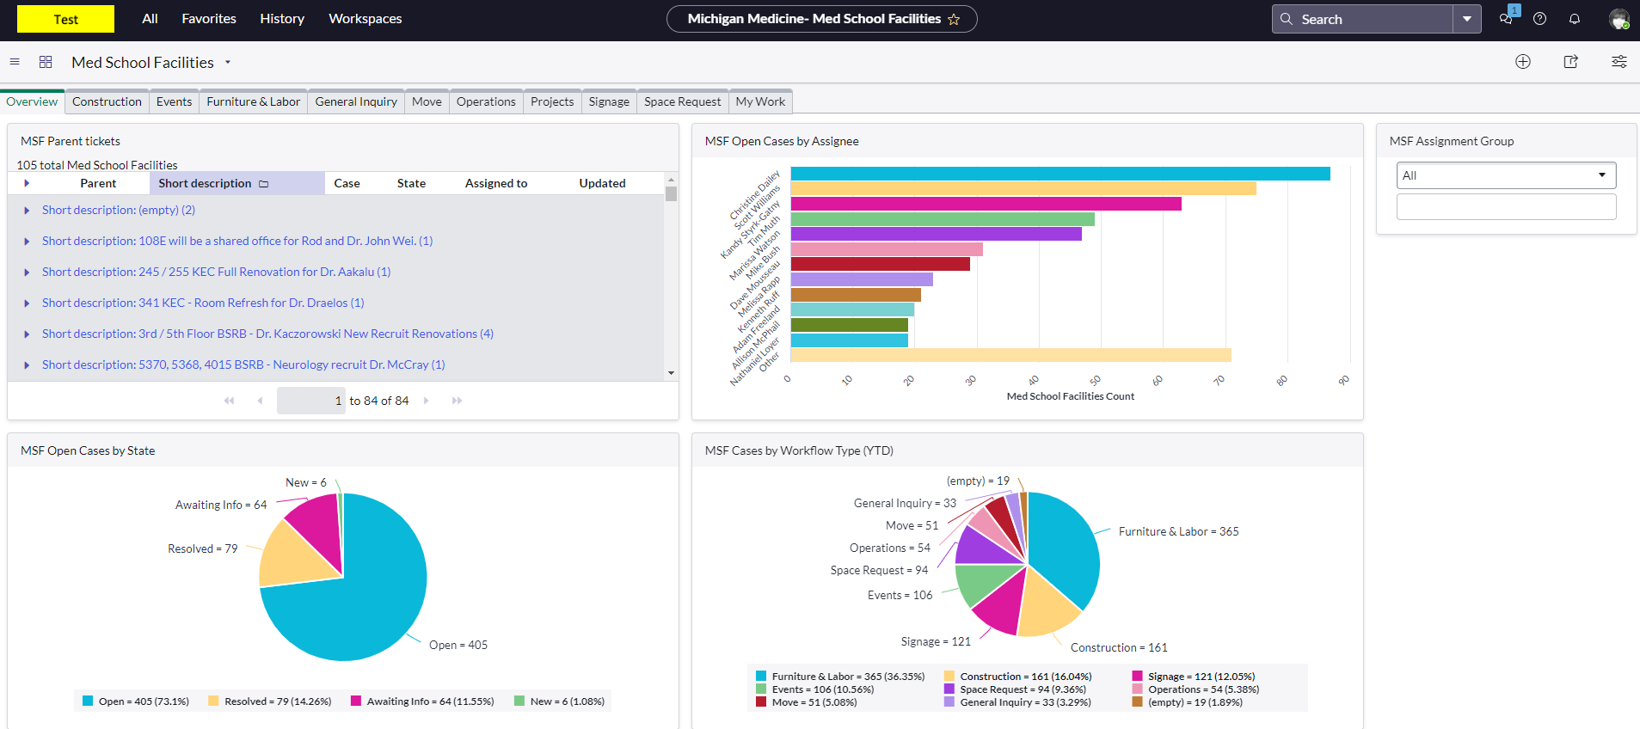Click the search magnifier icon
1640x729 pixels.
pos(1287,19)
